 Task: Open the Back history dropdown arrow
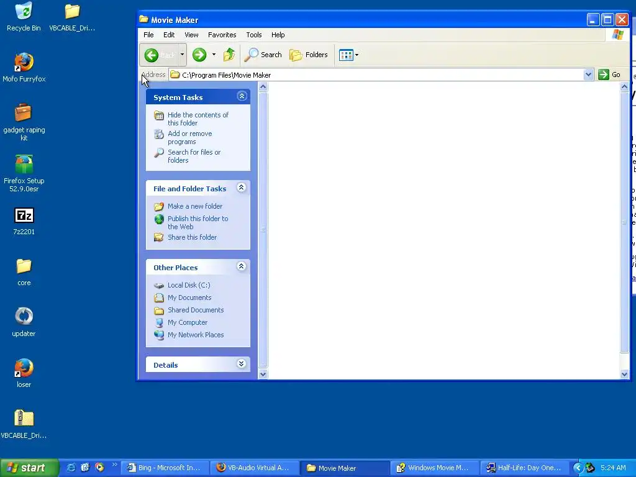182,55
